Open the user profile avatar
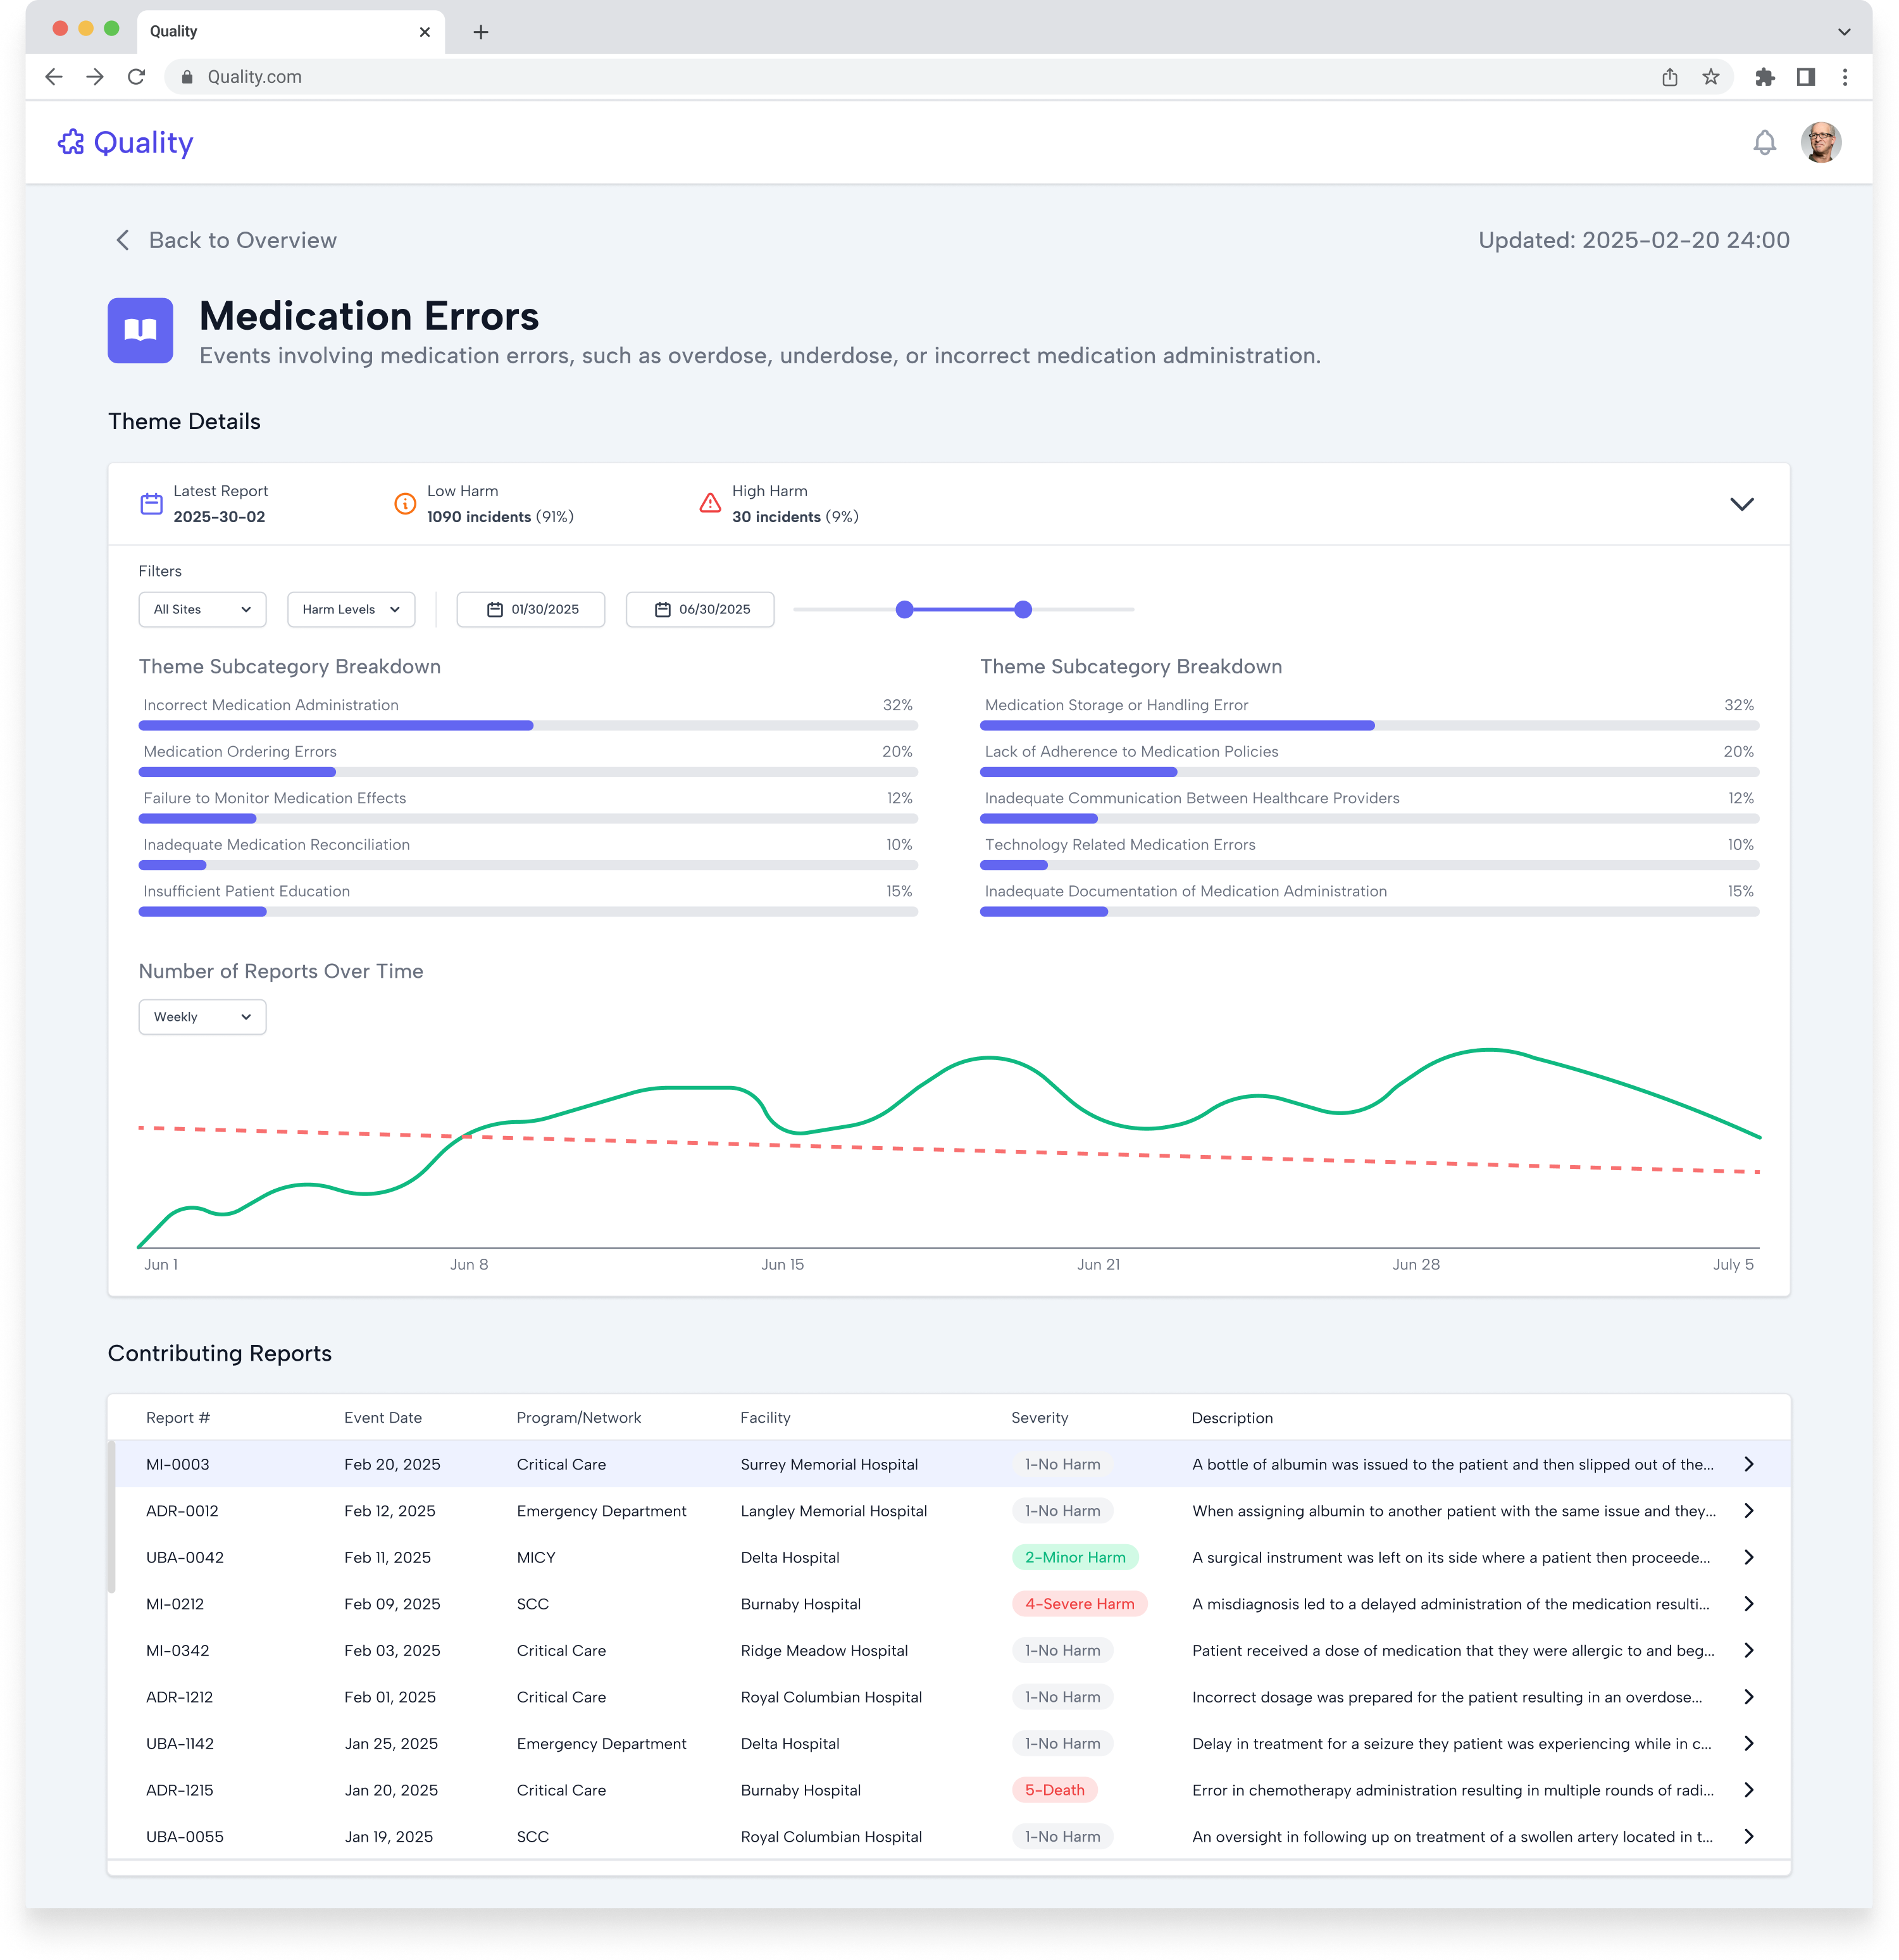This screenshot has height=1960, width=1899. (x=1820, y=143)
